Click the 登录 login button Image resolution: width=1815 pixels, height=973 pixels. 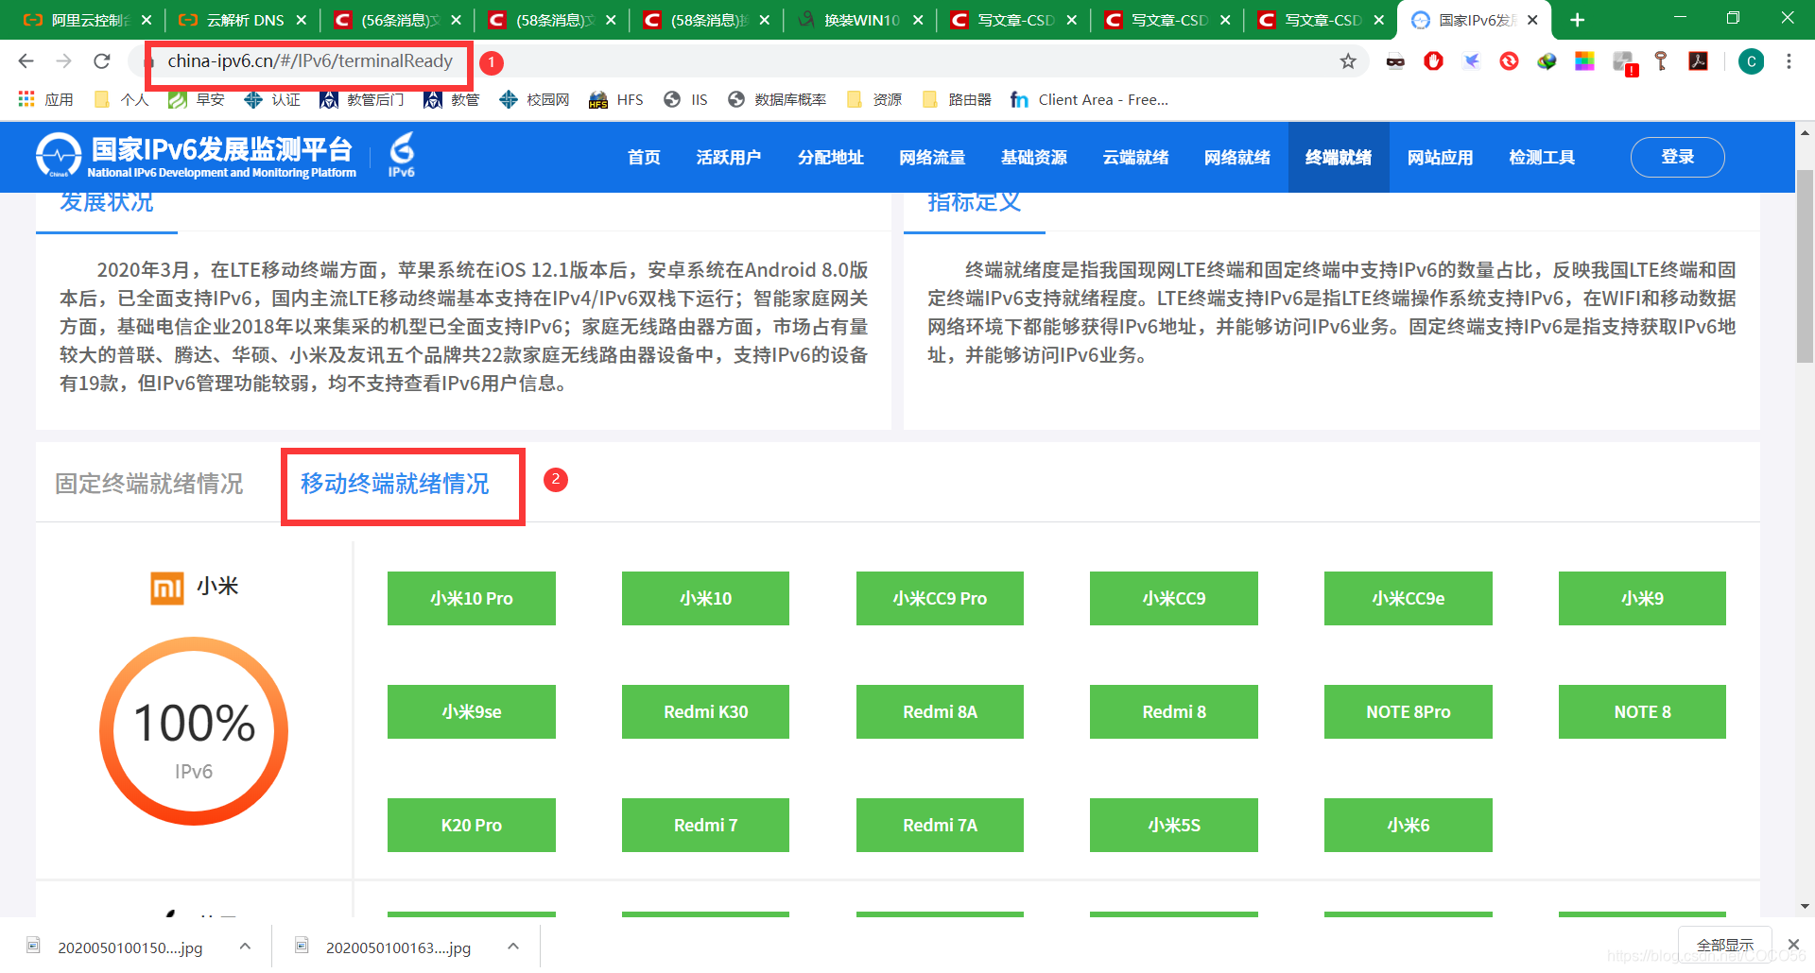[1676, 157]
